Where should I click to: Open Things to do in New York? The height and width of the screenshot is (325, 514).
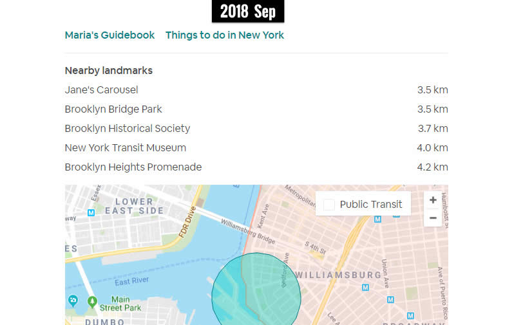(x=225, y=35)
